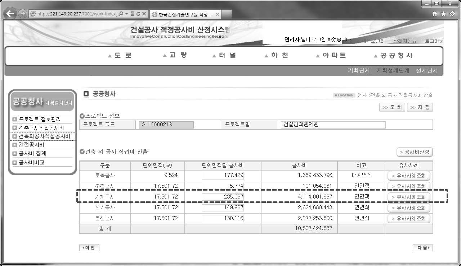Screen dimensions: 461x266
Task: Select the 설계단계 submenu
Action: (427, 71)
